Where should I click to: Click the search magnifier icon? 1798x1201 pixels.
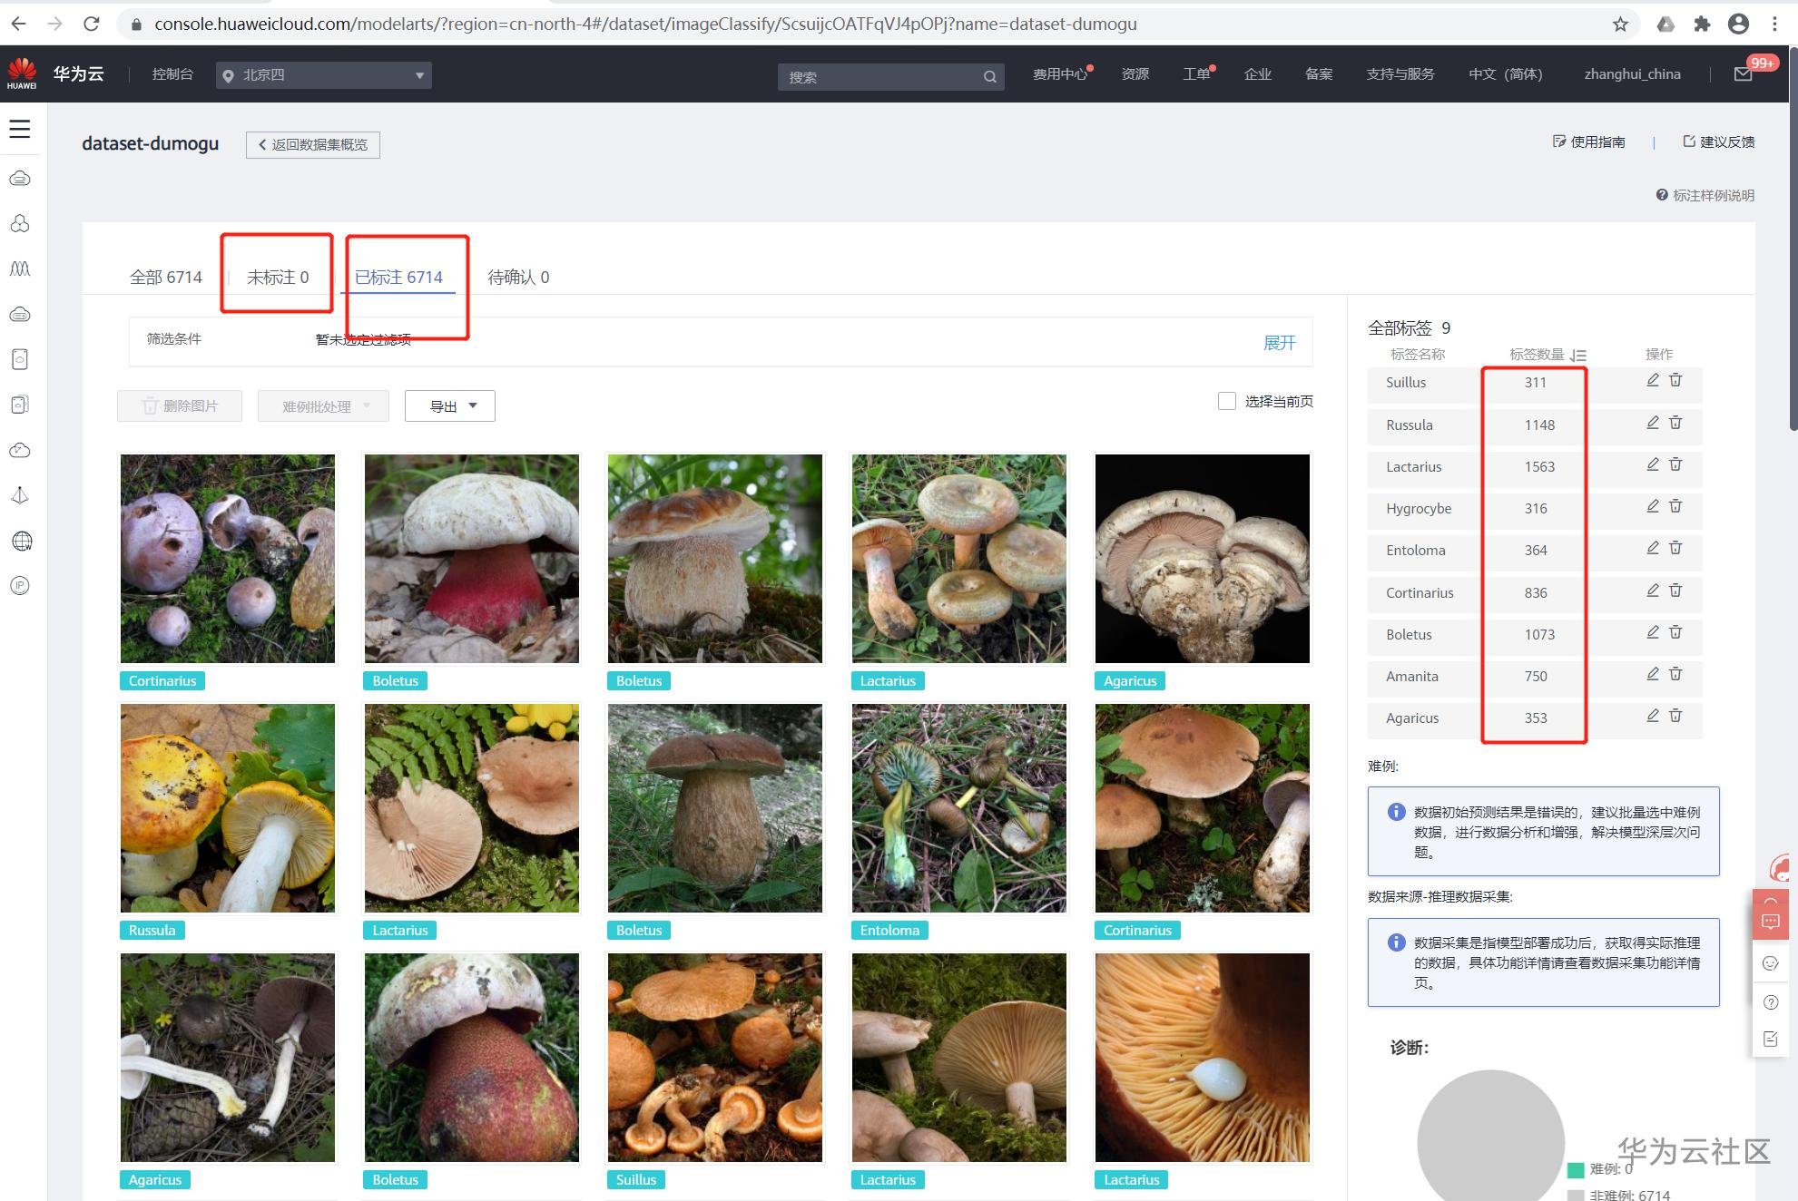coord(989,77)
